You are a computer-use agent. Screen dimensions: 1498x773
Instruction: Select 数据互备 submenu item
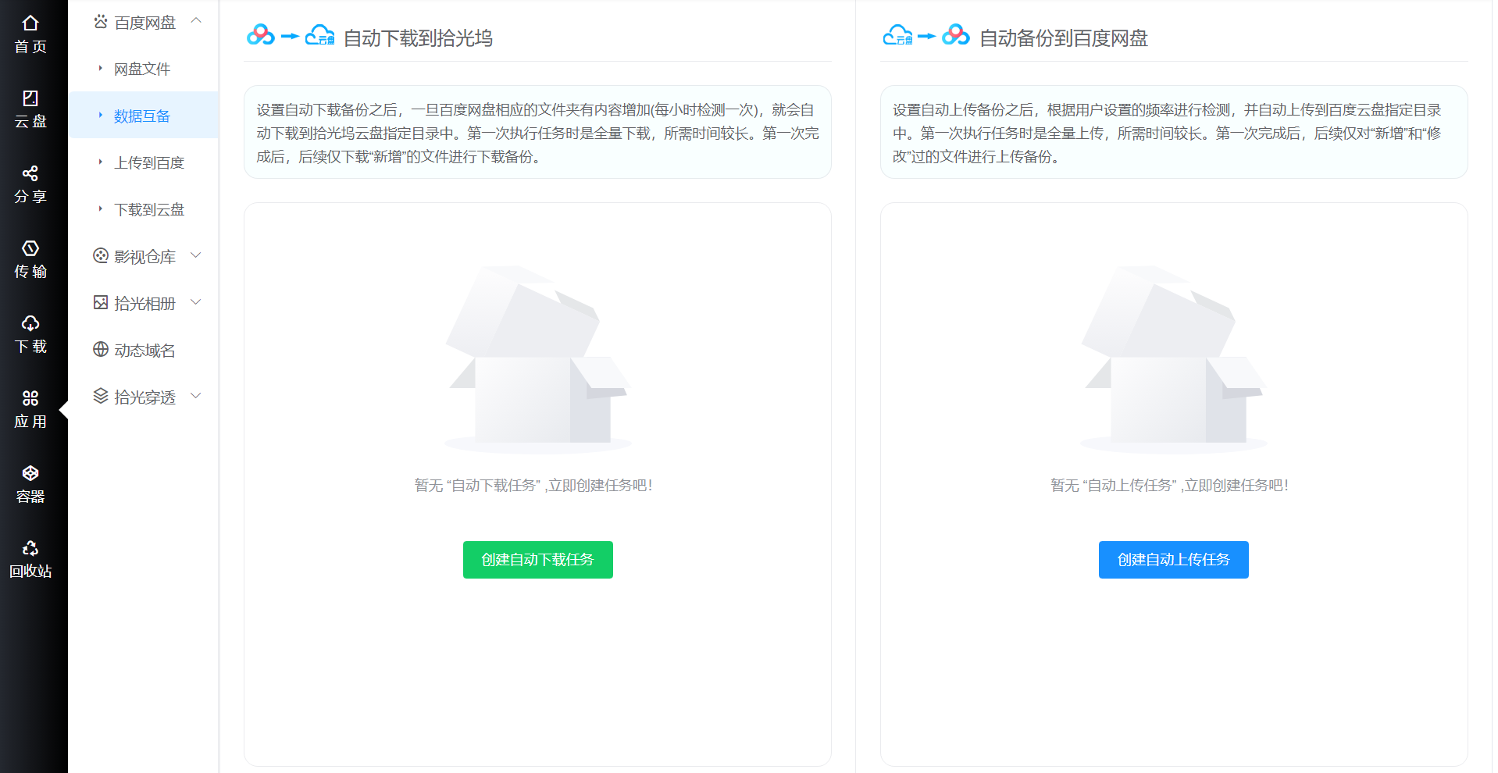pyautogui.click(x=144, y=116)
